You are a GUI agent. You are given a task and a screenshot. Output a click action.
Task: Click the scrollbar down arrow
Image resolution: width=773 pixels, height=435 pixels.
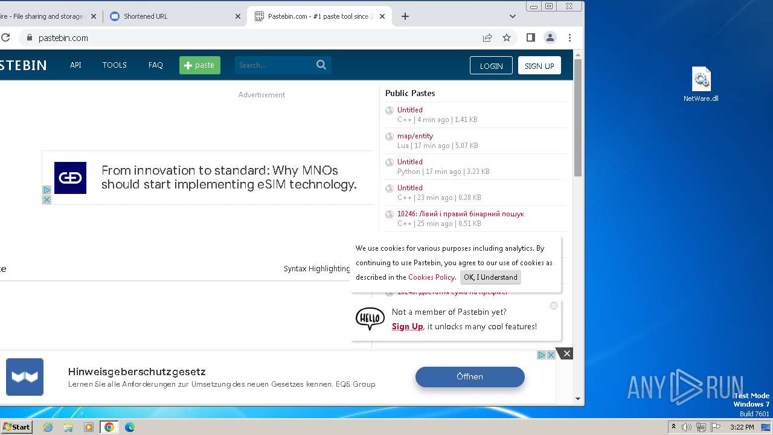pos(578,399)
